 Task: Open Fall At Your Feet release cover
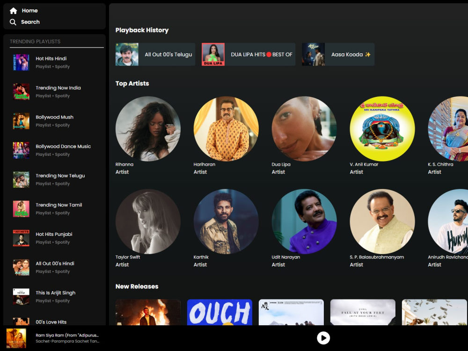(363, 312)
